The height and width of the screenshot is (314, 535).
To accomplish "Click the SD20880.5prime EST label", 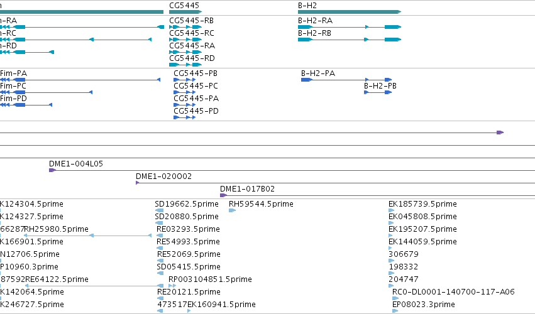I will tap(187, 217).
